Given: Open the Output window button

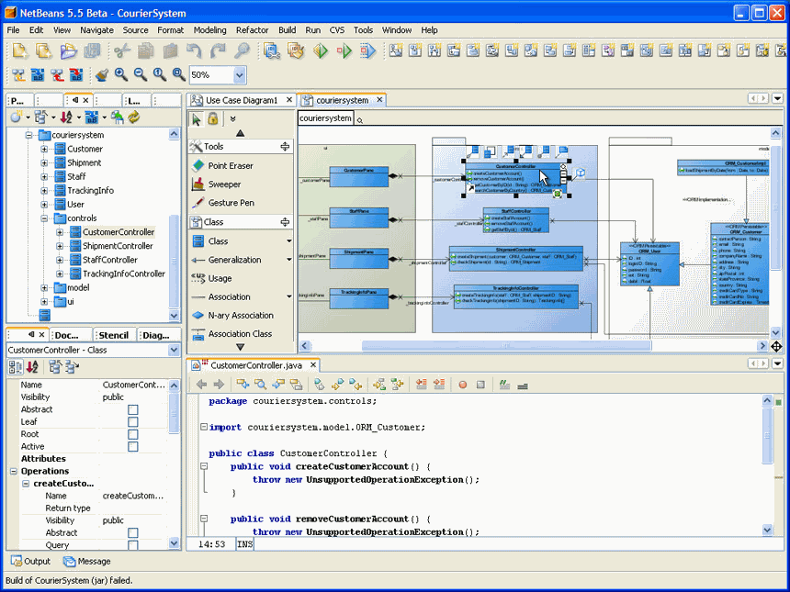Looking at the screenshot, I should tap(30, 562).
